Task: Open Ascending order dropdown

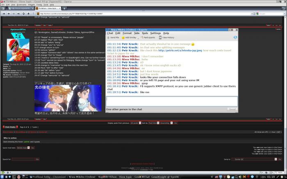Action: tap(166, 123)
